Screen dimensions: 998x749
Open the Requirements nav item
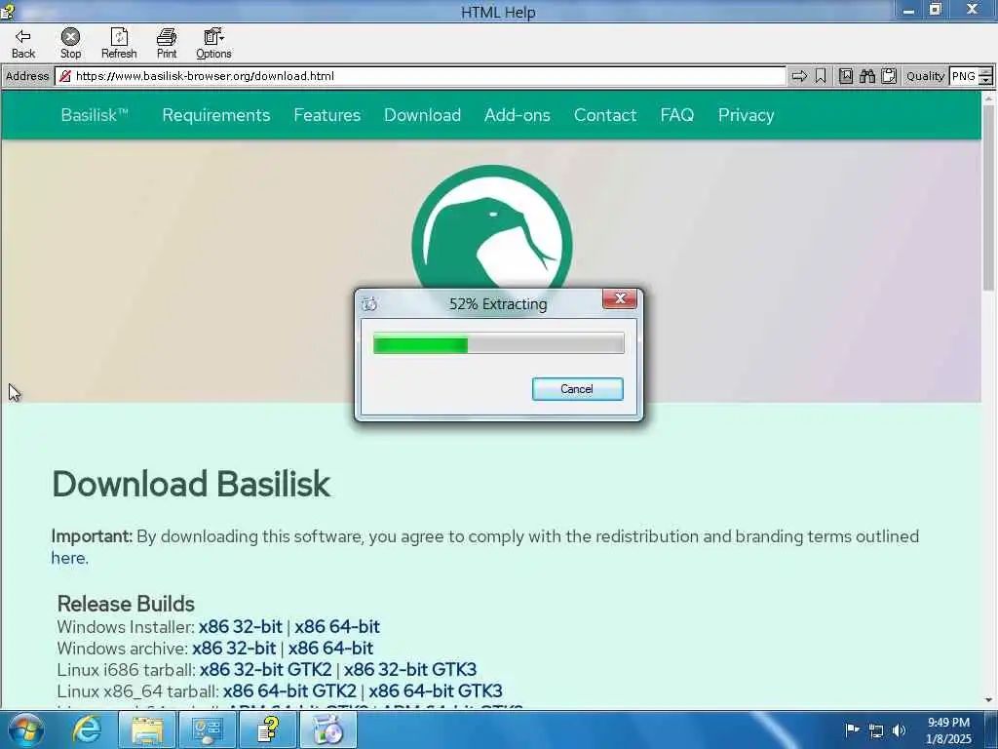tap(215, 115)
